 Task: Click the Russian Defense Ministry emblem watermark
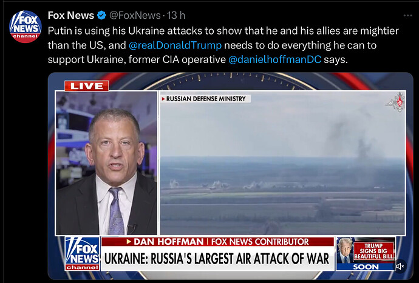click(395, 102)
